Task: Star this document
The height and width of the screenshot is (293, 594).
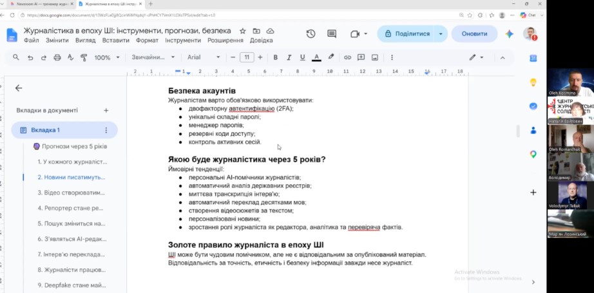Action: [x=242, y=31]
